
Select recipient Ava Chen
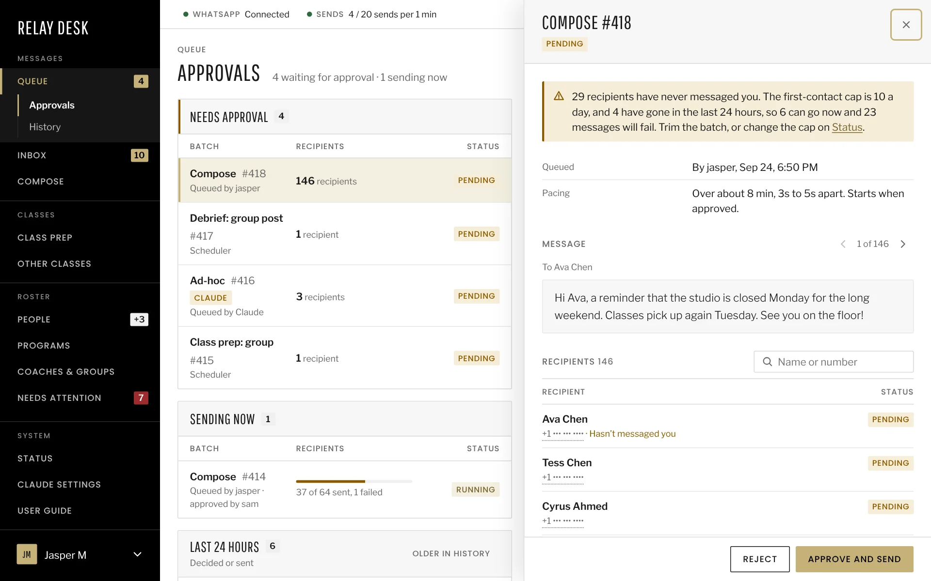coord(728,426)
